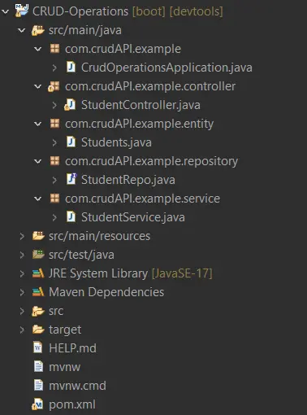Image resolution: width=307 pixels, height=415 pixels.
Task: Click the StudentController.java file icon with warning
Action: click(x=70, y=105)
